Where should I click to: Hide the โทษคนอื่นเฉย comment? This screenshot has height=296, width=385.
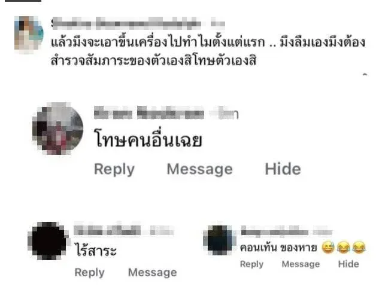pos(283,169)
